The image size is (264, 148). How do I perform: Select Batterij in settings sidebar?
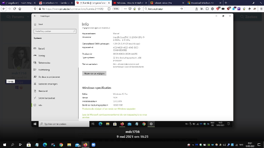tap(41, 49)
